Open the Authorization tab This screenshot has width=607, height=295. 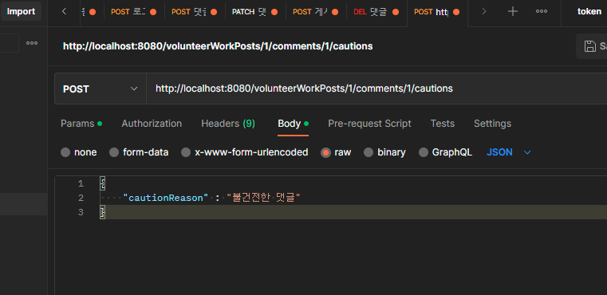(152, 124)
